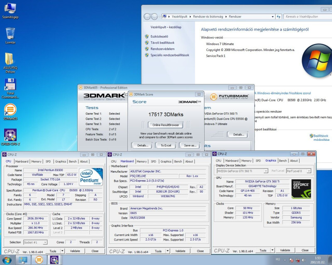Go forward in Control Panel window
This screenshot has width=332, height=265.
(x=154, y=17)
